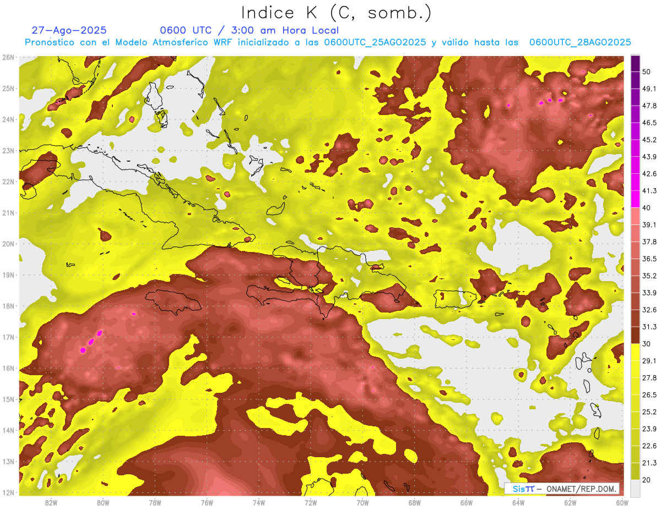Click the map title "Indice K (C, somb.)"
The image size is (661, 510).
[x=336, y=13]
